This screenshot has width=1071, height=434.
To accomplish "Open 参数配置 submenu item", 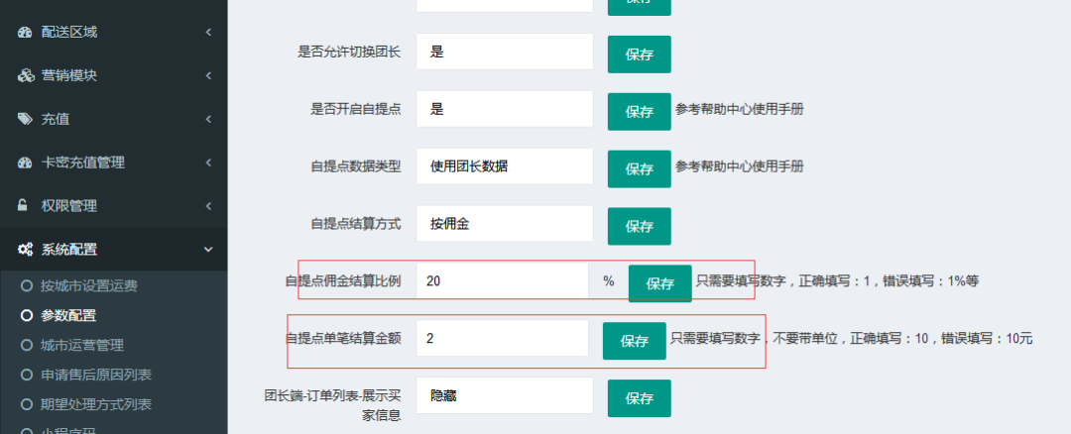I will (x=68, y=316).
